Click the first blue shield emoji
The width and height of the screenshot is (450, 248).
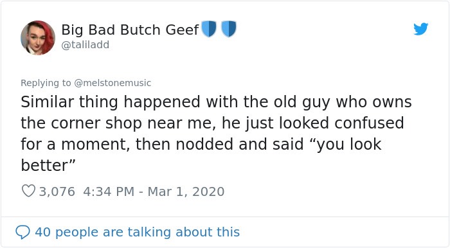209,29
